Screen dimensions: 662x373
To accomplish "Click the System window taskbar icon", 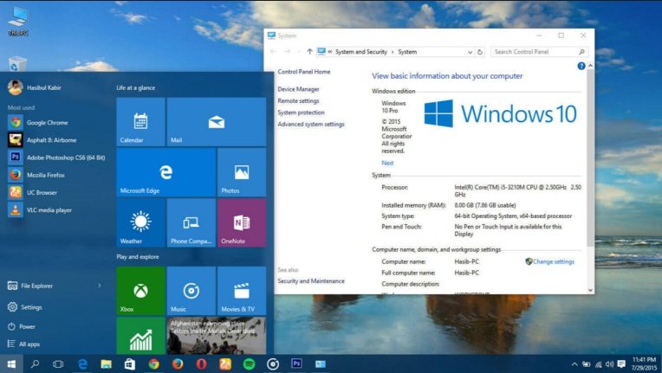I will [321, 363].
